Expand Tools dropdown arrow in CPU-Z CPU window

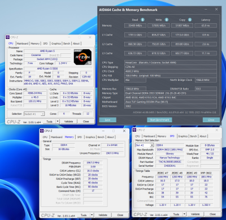(58, 122)
